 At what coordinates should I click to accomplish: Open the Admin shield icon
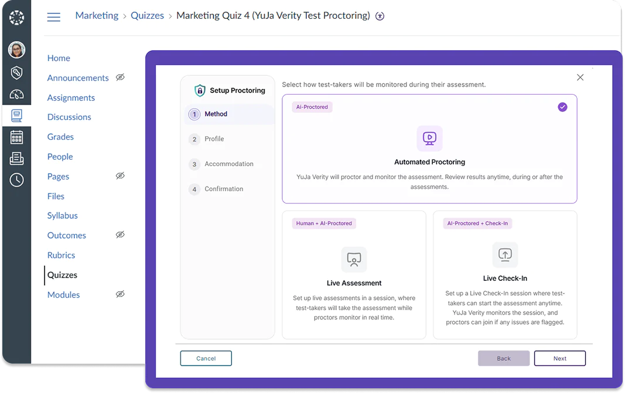[17, 73]
